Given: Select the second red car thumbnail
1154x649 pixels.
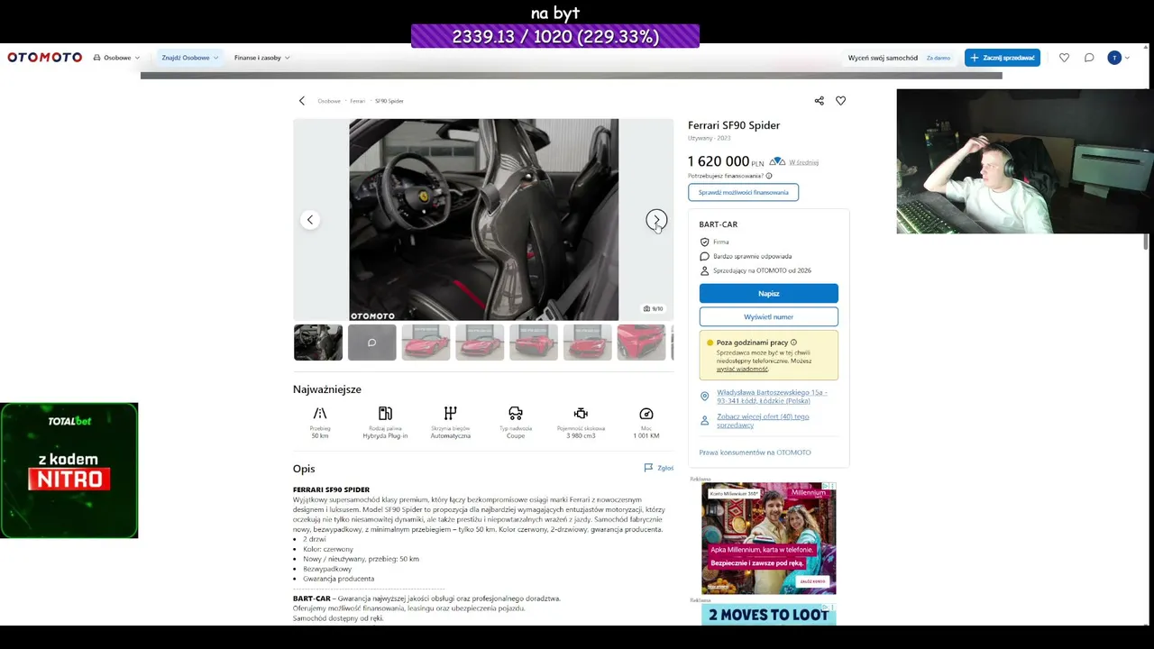Looking at the screenshot, I should click(x=480, y=343).
